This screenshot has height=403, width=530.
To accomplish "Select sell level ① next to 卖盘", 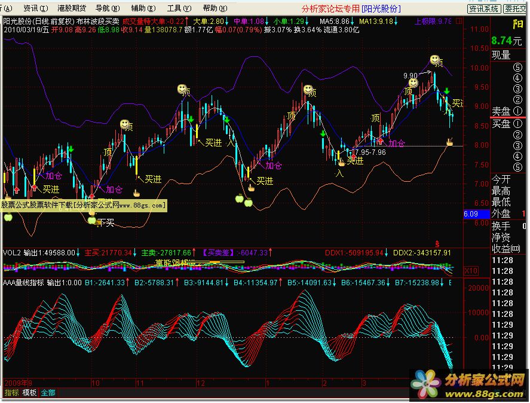I will [517, 111].
